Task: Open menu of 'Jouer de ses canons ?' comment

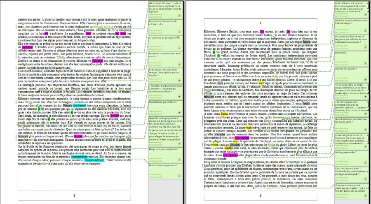Action: tap(366, 80)
